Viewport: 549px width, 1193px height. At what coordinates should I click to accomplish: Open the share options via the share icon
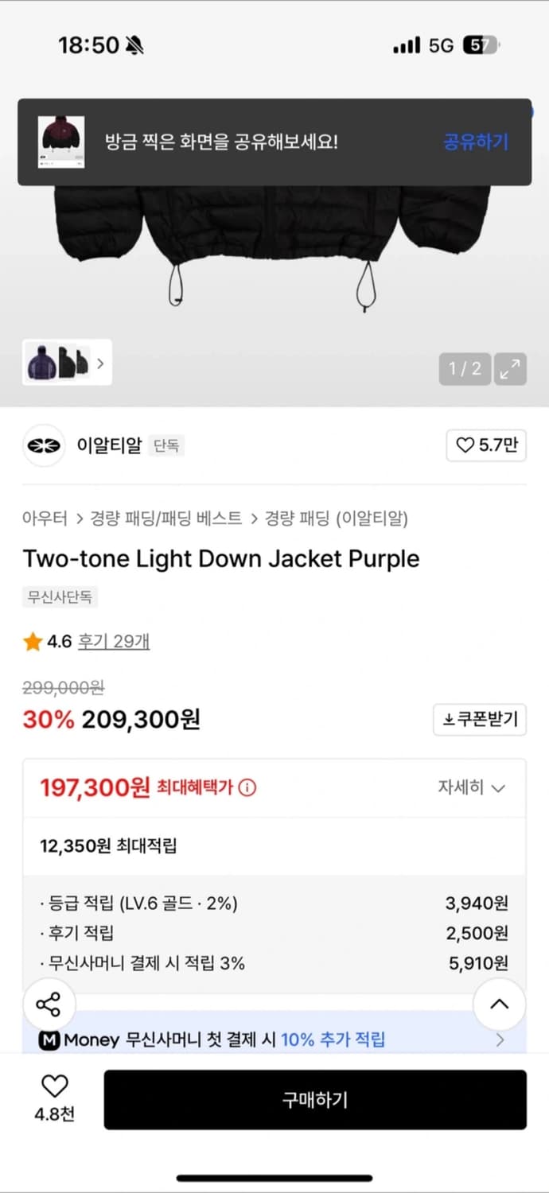click(49, 1005)
